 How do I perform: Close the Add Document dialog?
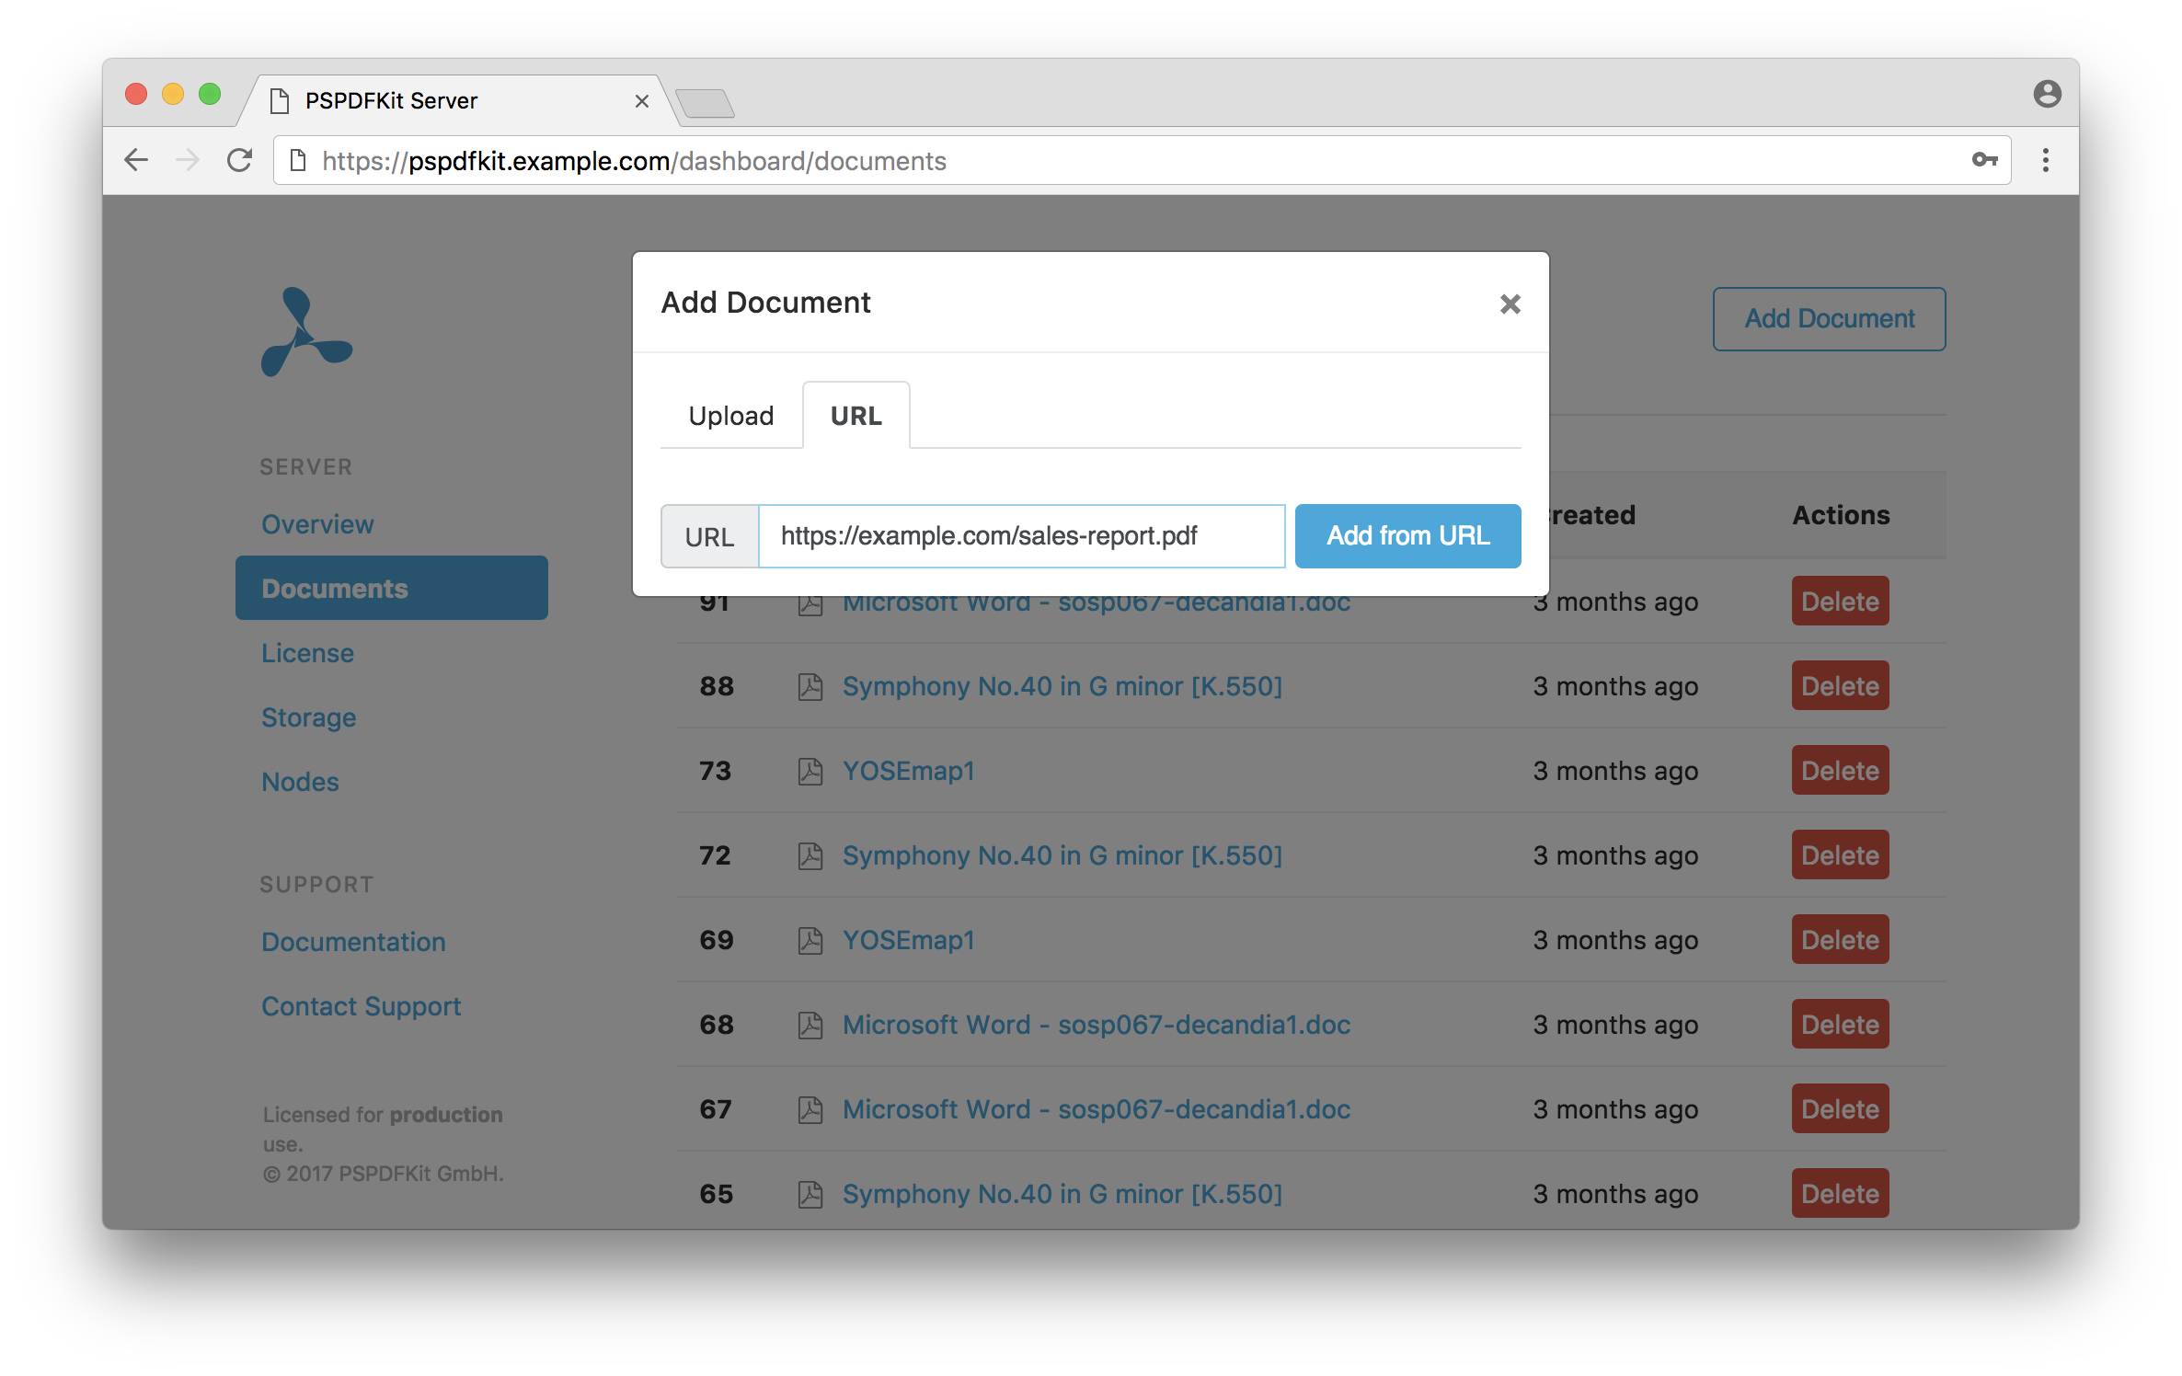(1510, 304)
